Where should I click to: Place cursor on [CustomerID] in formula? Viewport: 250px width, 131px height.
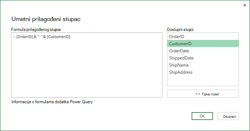[58, 37]
